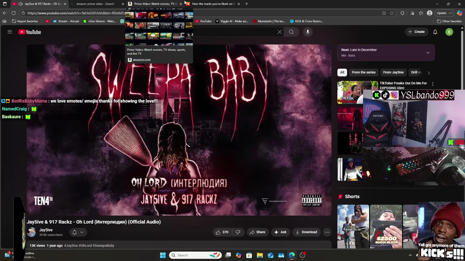Screen dimensions: 465x261
Task: Click the #OhLord hashtag
Action: coord(85,245)
